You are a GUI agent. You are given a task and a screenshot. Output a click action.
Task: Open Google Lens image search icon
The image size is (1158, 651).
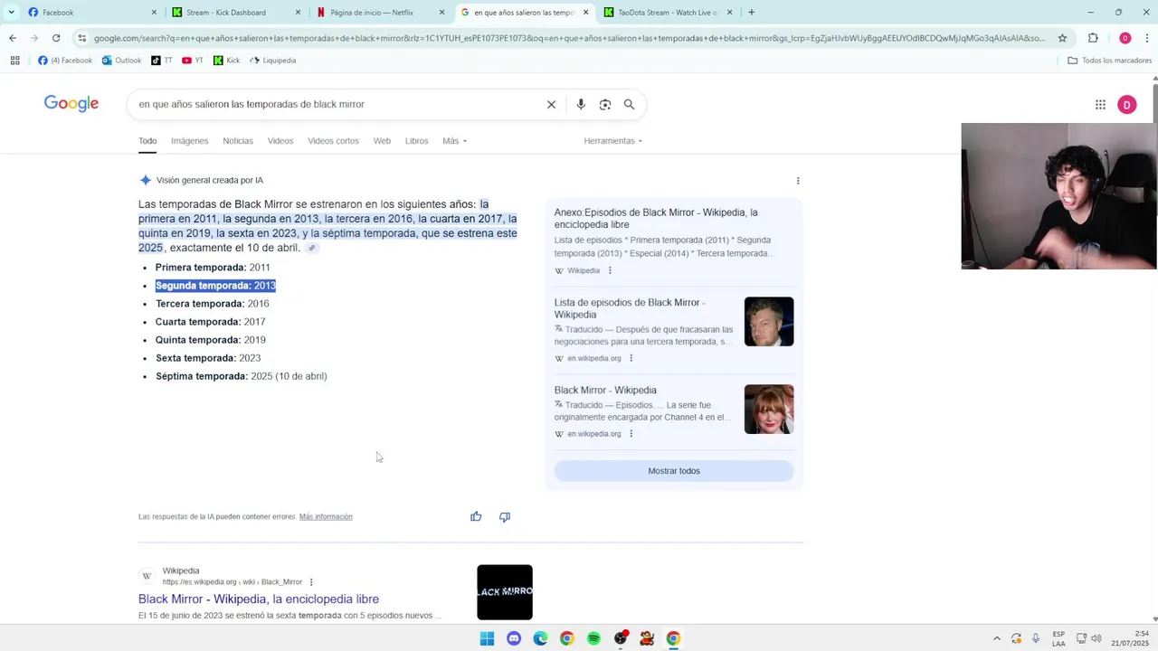pos(605,104)
